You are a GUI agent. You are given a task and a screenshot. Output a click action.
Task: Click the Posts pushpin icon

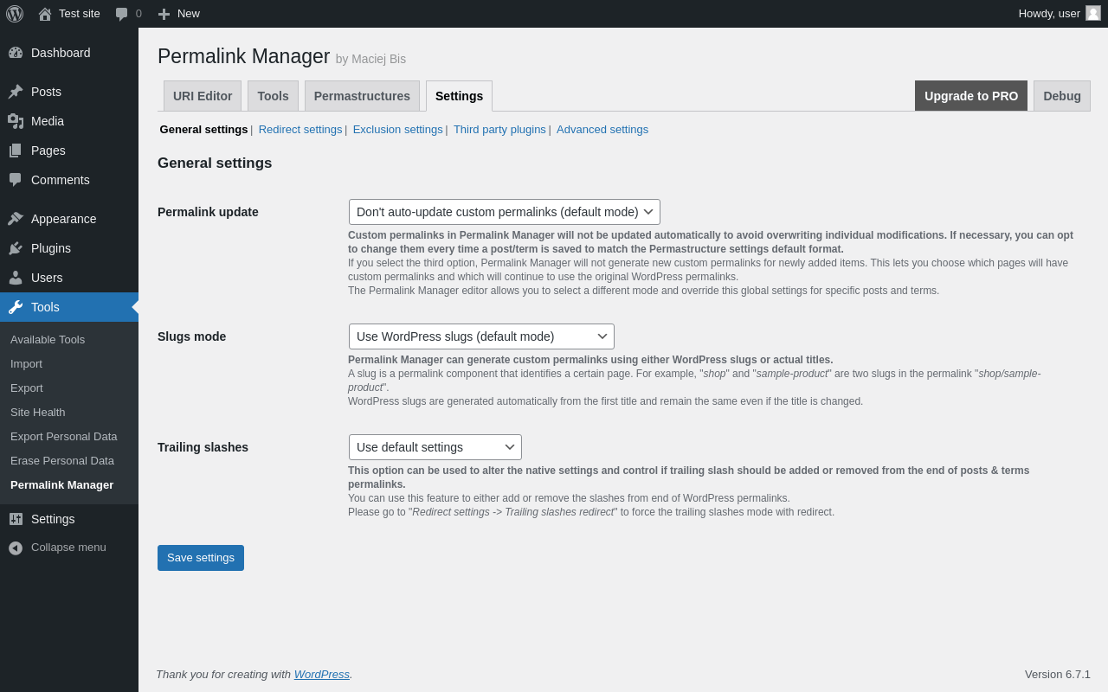click(16, 92)
